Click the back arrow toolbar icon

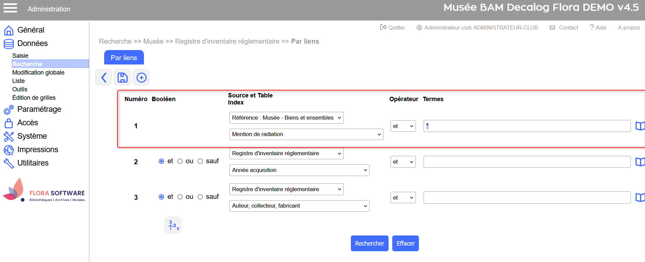coord(103,78)
